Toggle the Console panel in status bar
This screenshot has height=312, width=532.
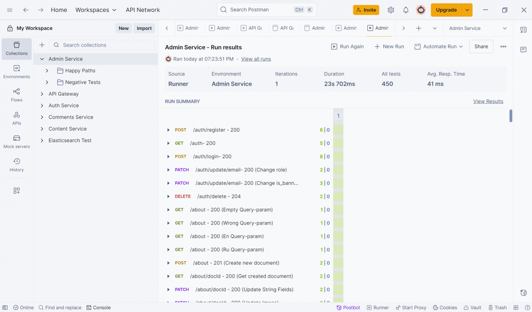99,308
